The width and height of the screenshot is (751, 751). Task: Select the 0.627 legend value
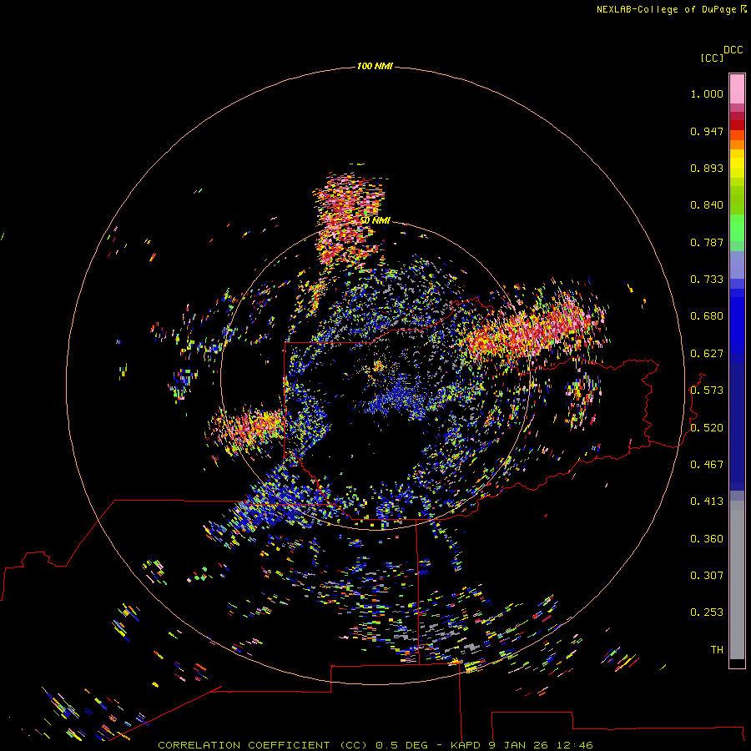pos(707,354)
